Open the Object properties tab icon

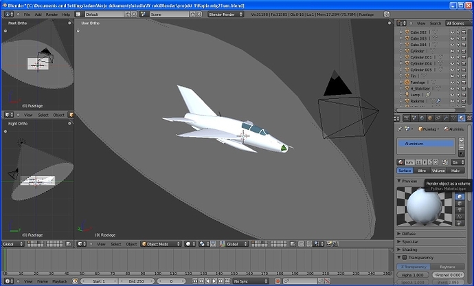430,118
